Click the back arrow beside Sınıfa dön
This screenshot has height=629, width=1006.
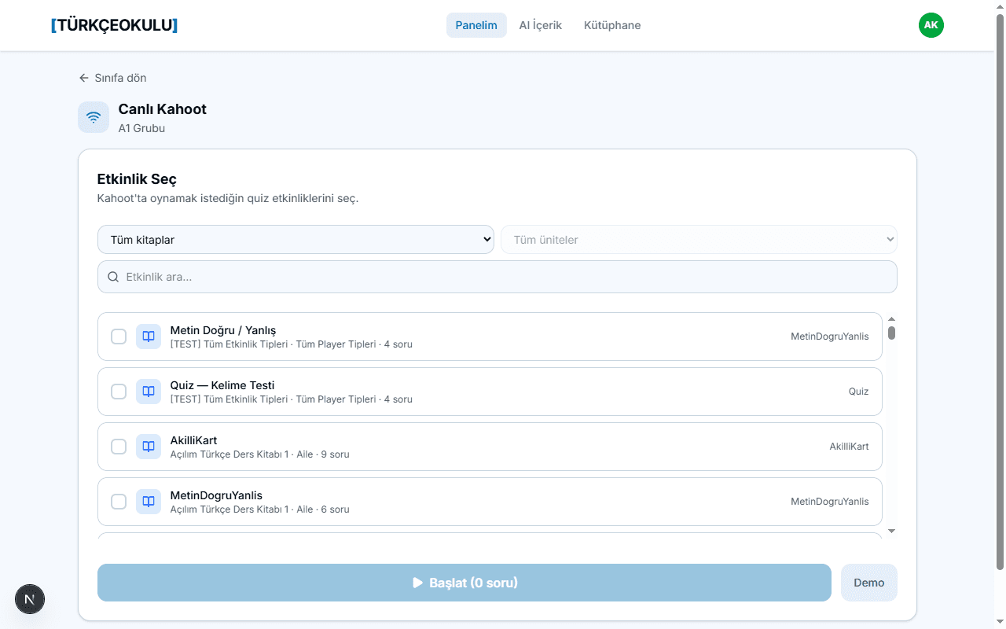[84, 78]
